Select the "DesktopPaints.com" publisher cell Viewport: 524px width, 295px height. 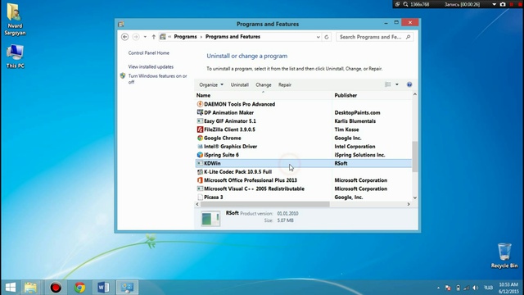(x=357, y=112)
